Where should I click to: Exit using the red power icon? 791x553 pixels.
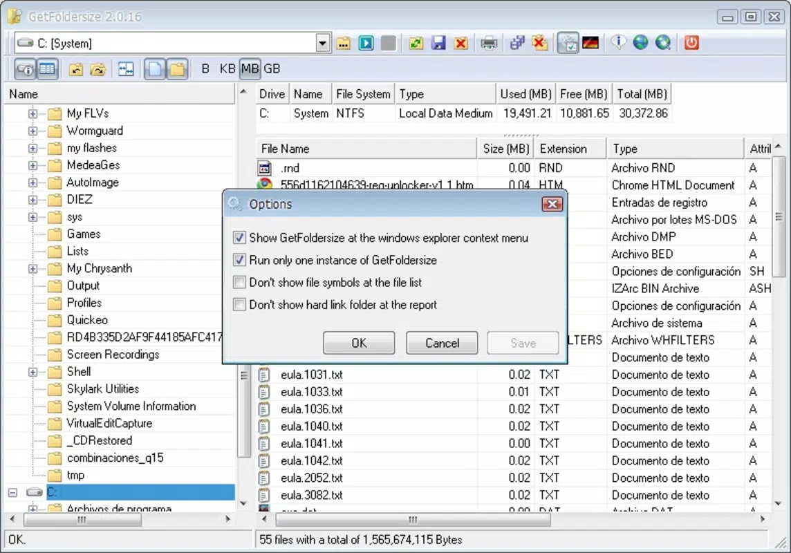691,44
